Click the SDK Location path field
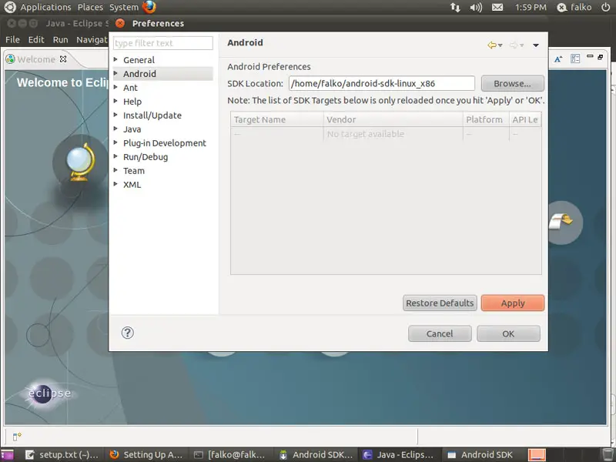Screen dimensions: 616x462 click(381, 83)
